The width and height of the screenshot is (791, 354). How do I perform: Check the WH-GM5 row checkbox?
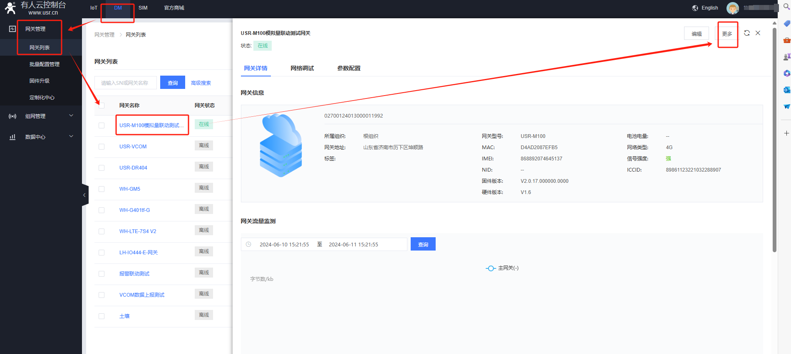(x=102, y=189)
